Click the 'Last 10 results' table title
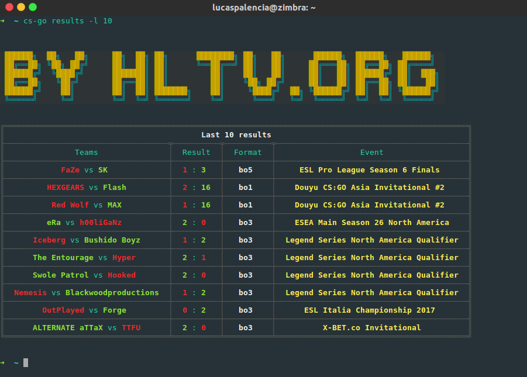The width and height of the screenshot is (527, 377). click(236, 135)
